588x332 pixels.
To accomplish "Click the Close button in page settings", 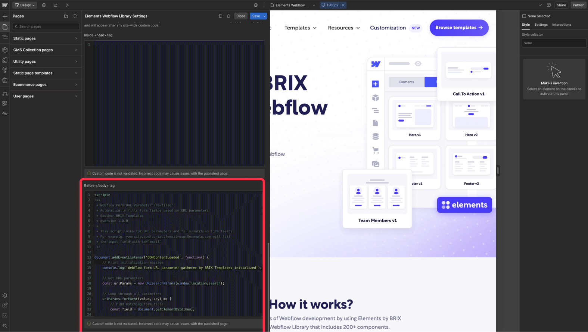I will [x=241, y=16].
